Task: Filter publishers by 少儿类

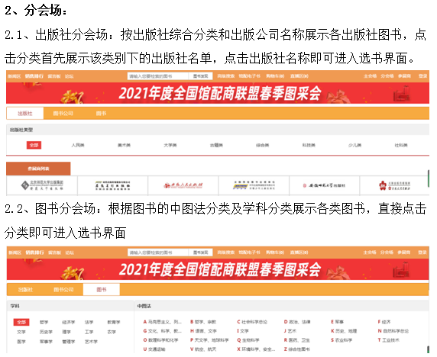Action: [x=354, y=145]
